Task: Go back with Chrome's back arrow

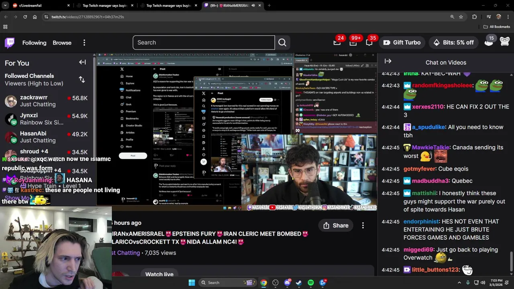Action: click(6, 17)
